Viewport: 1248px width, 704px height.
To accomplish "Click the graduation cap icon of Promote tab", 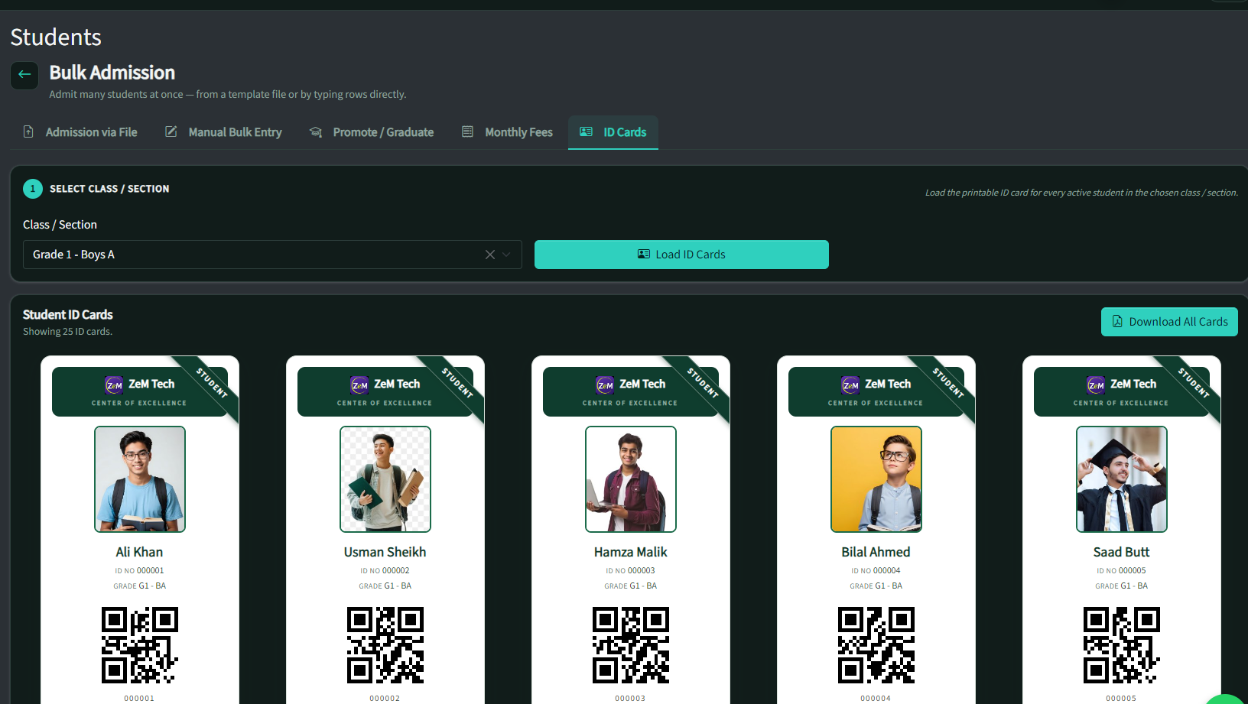I will click(315, 132).
